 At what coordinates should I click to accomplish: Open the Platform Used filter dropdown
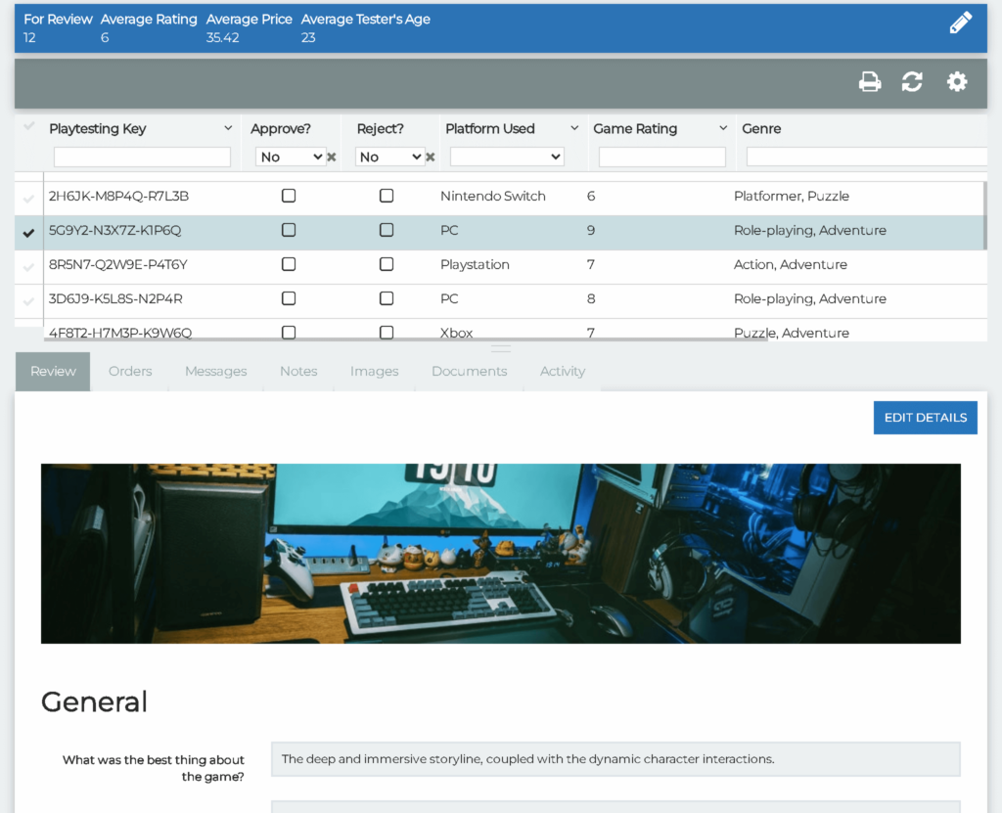coord(507,158)
